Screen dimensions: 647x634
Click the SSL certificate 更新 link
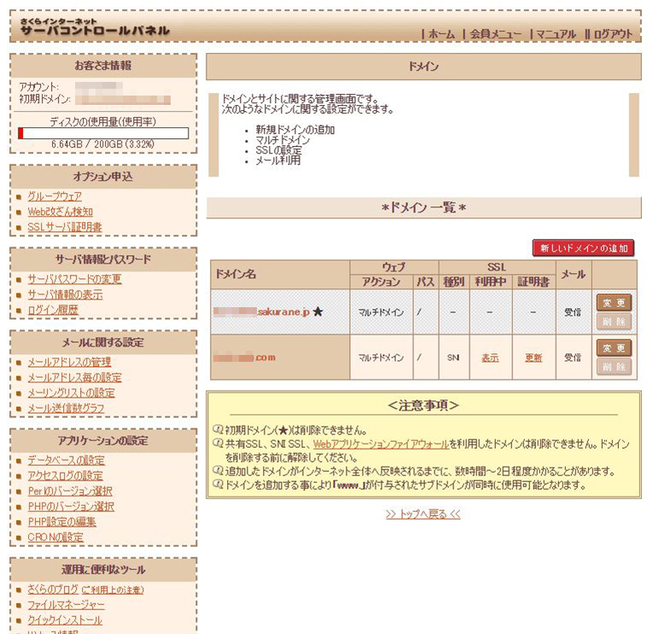pyautogui.click(x=533, y=358)
